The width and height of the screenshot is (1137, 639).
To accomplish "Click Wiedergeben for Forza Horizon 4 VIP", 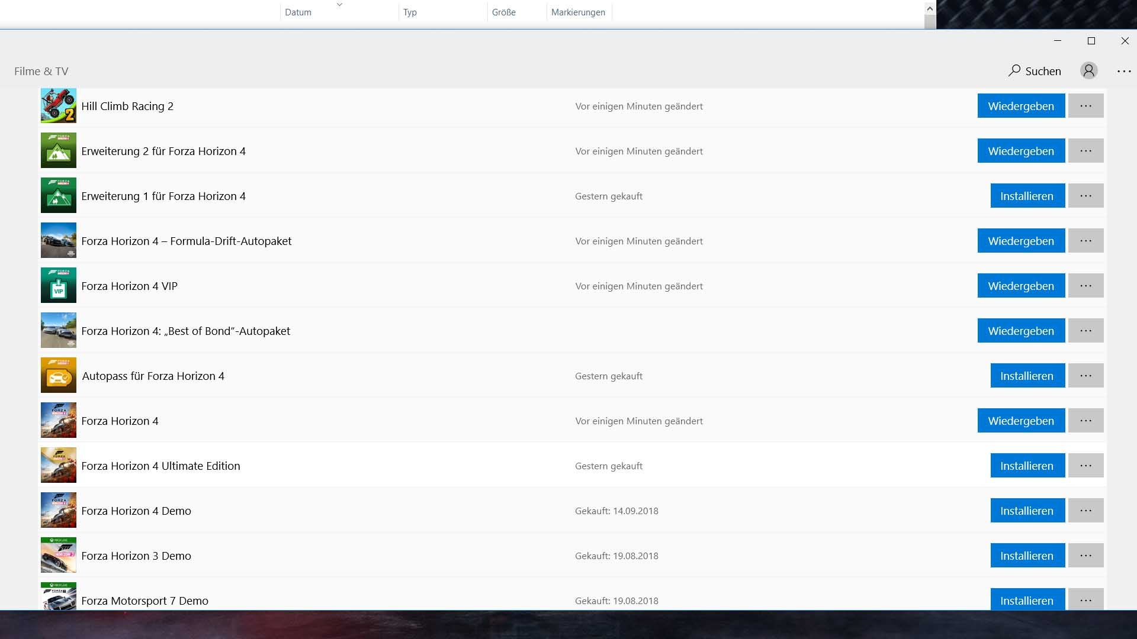I will 1021,286.
